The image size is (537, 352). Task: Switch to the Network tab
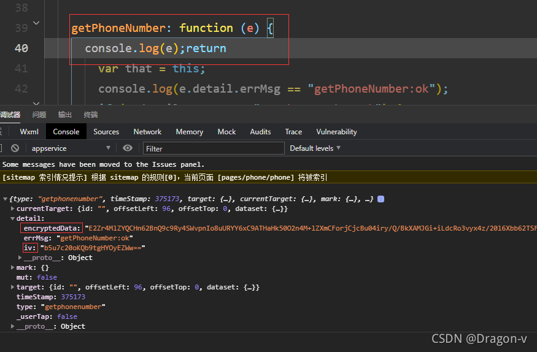click(147, 131)
